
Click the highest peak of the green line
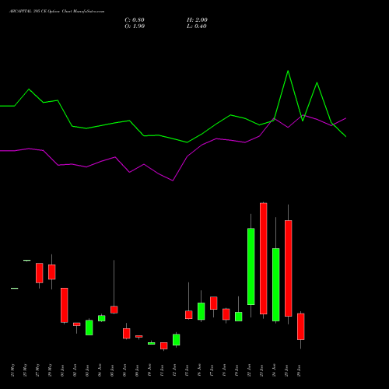click(288, 71)
